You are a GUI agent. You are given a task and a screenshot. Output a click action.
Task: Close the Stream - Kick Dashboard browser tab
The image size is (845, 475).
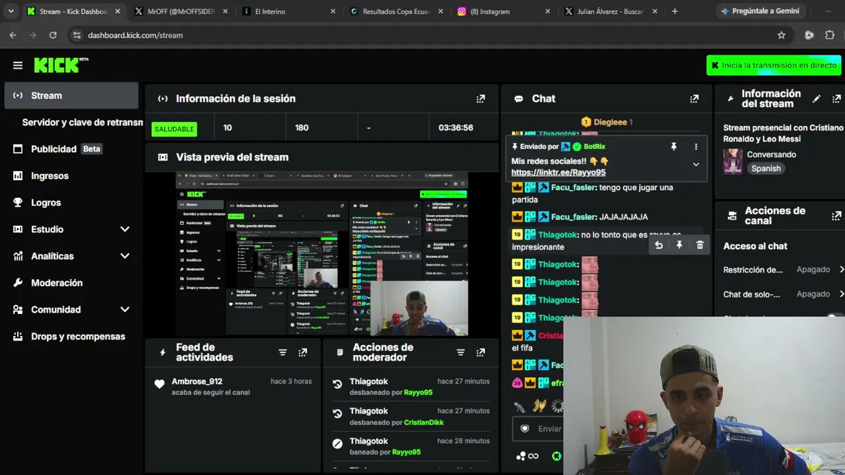(118, 11)
